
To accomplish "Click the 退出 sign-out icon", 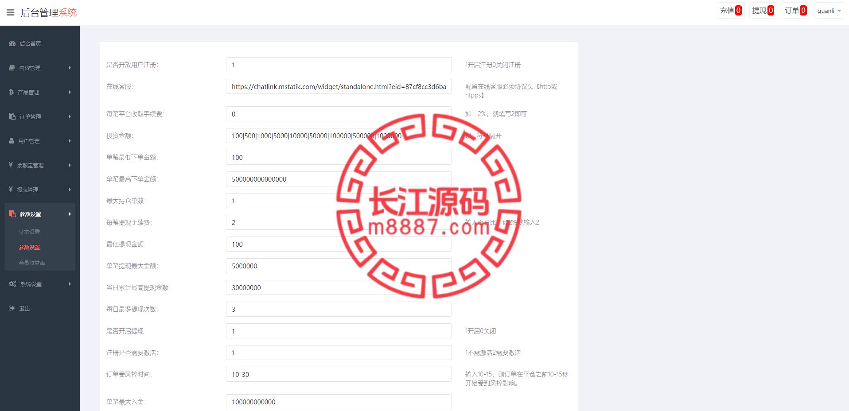I will coord(12,308).
